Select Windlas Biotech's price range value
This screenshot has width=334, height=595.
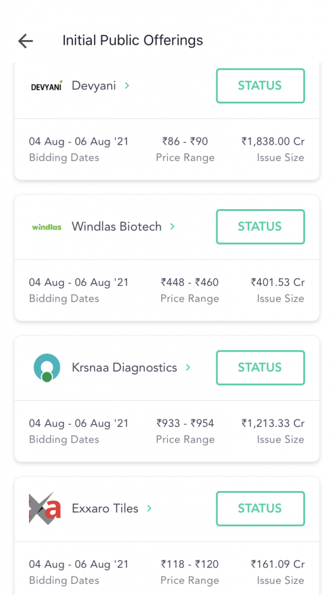pyautogui.click(x=190, y=282)
